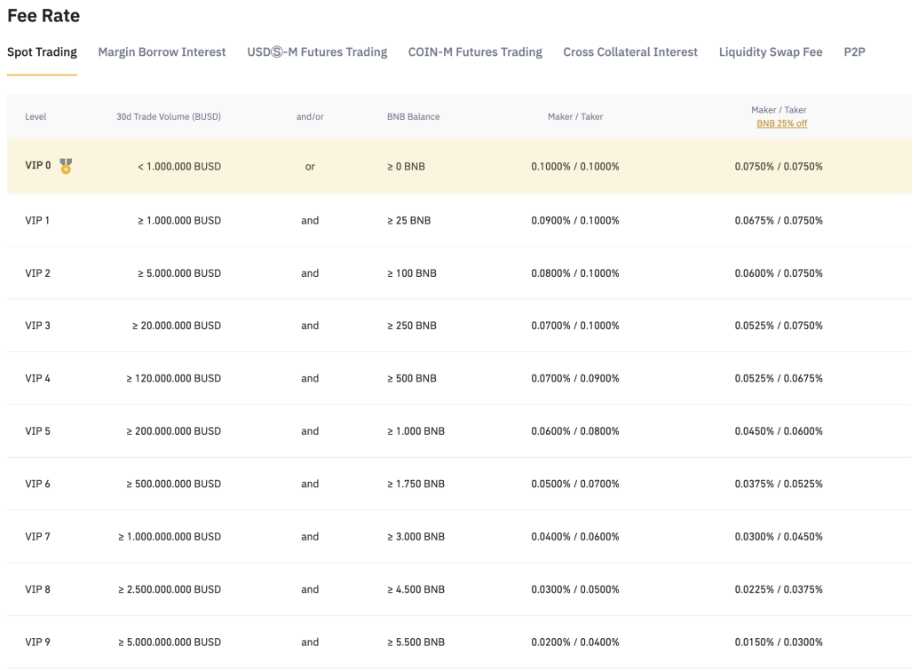This screenshot has width=918, height=670.
Task: Click the 0.0400% / 0.0600% fee cell
Action: point(575,537)
